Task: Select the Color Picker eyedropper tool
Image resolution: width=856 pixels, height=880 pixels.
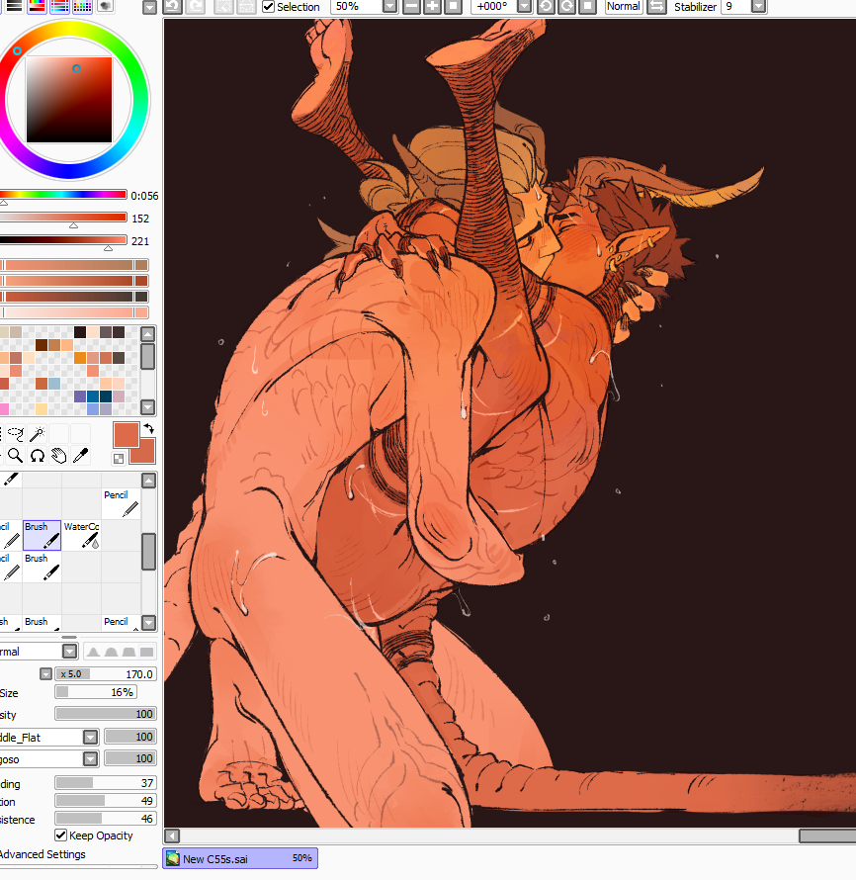Action: pos(81,456)
